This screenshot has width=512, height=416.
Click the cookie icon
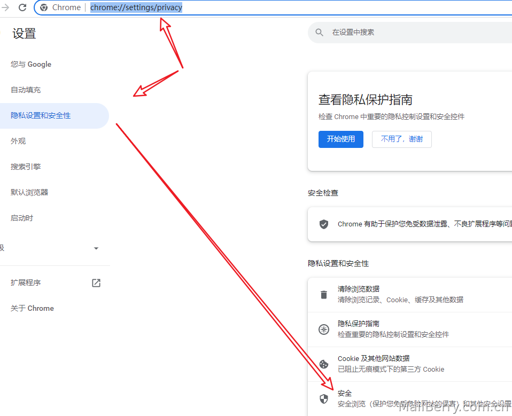pyautogui.click(x=323, y=364)
